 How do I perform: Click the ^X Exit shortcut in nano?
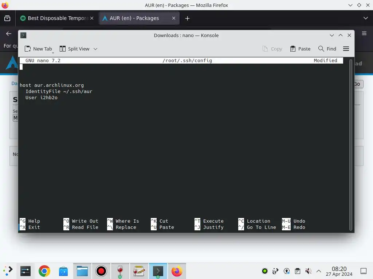30,227
